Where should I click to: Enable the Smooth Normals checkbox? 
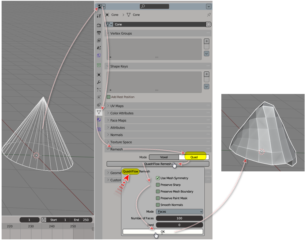pyautogui.click(x=158, y=205)
